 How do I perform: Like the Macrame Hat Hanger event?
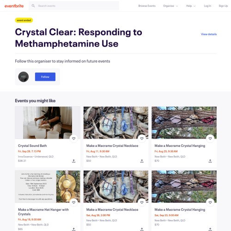(x=74, y=202)
